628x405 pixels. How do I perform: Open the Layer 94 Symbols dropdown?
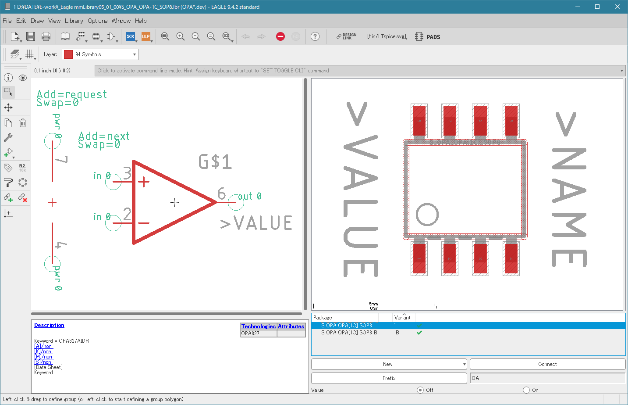(x=100, y=54)
